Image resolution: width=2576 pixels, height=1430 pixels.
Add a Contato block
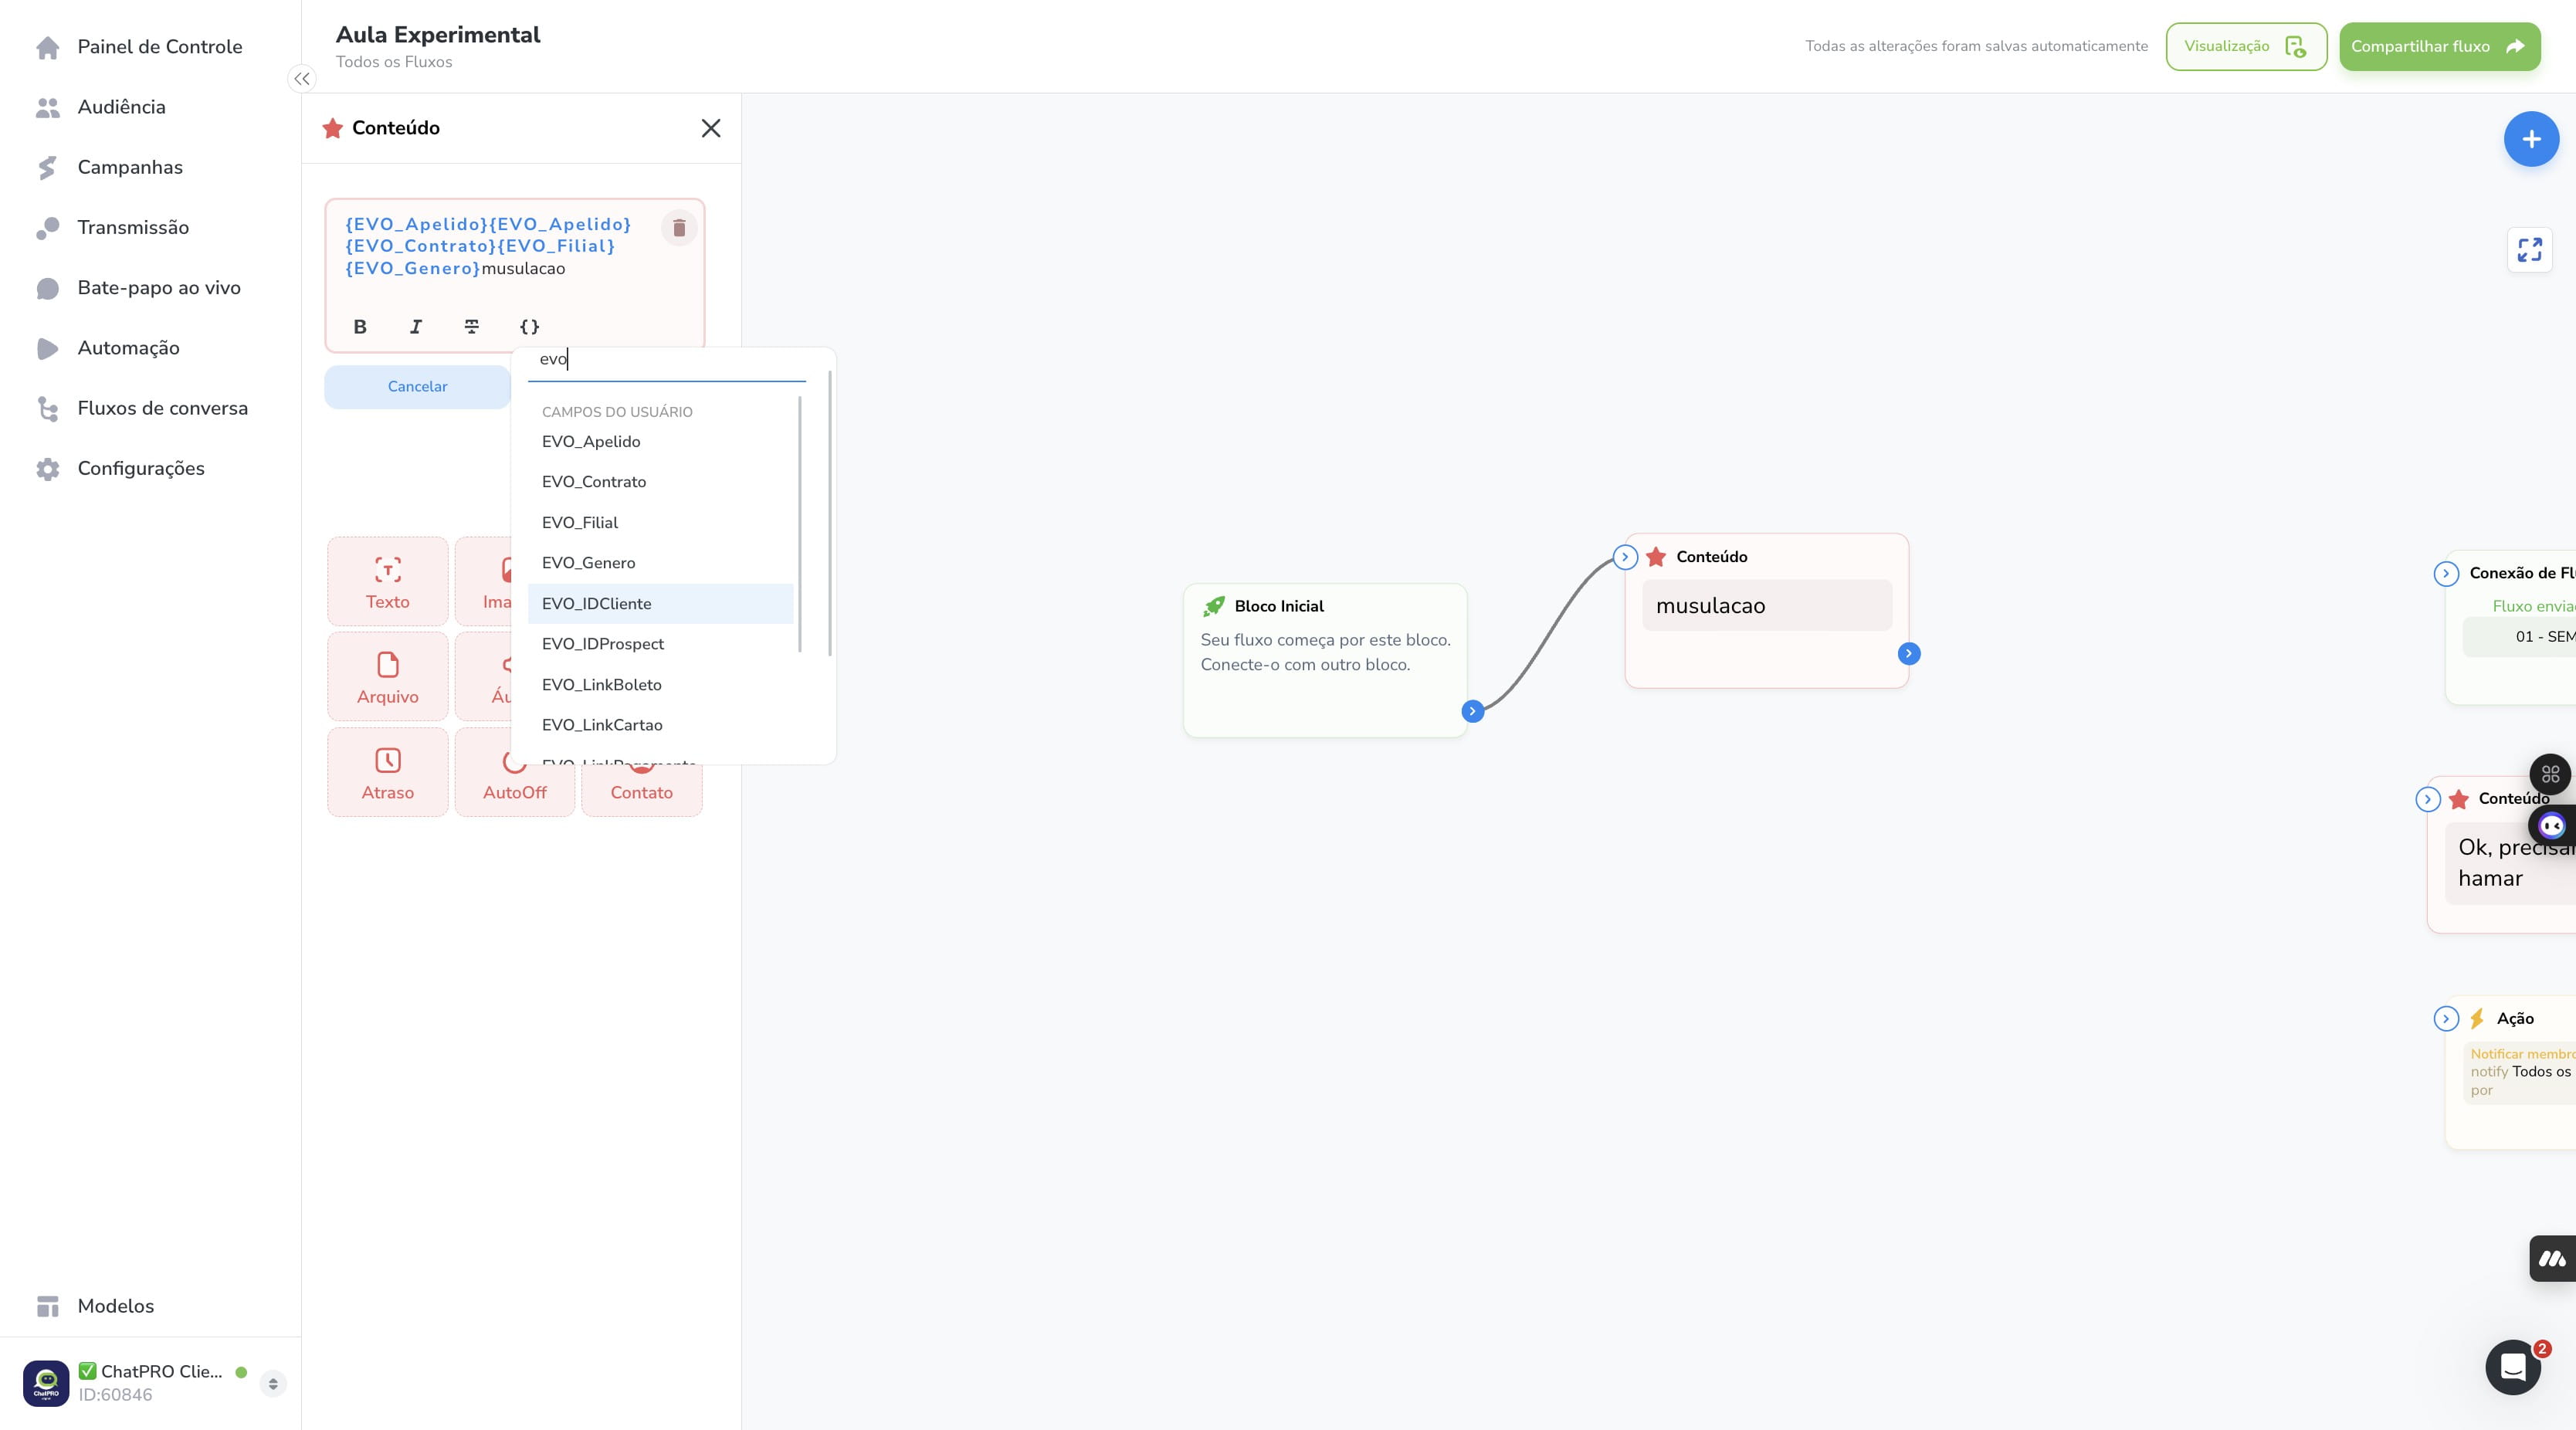point(642,791)
